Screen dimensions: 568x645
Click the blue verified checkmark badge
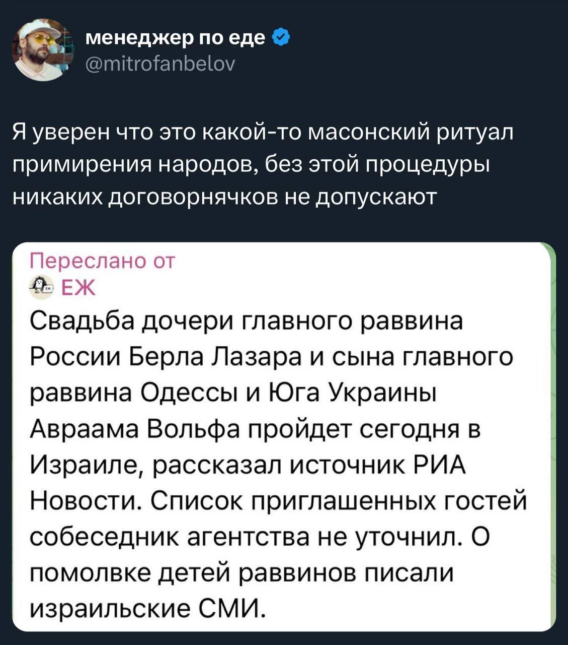[281, 38]
